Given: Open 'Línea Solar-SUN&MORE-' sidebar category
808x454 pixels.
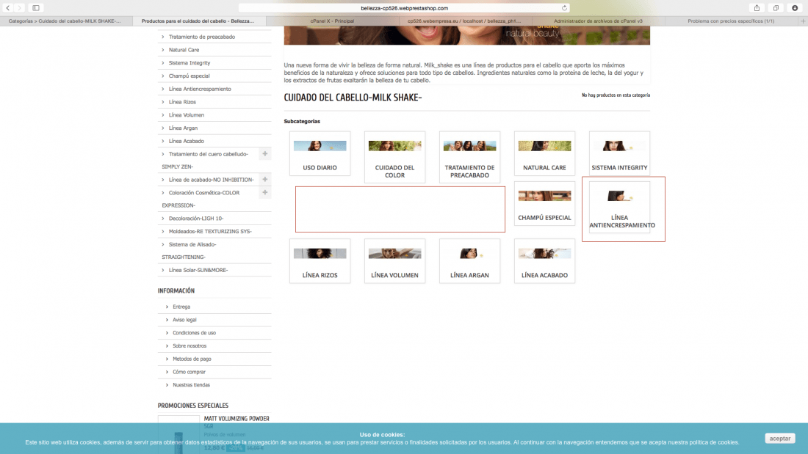Looking at the screenshot, I should pos(198,270).
